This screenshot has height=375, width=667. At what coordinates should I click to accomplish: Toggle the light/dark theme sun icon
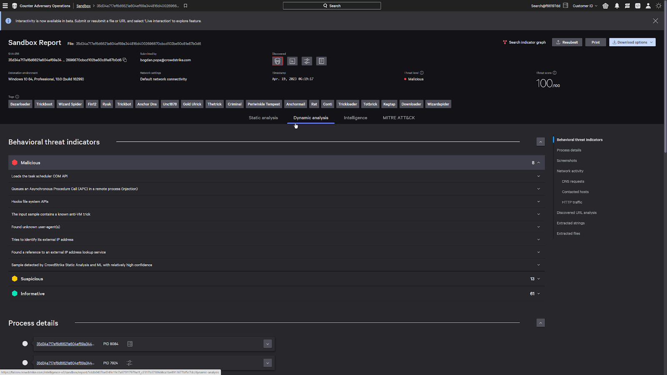[x=659, y=6]
